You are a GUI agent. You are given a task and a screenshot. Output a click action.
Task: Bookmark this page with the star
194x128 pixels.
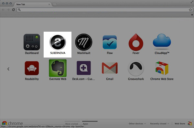pos(190,10)
